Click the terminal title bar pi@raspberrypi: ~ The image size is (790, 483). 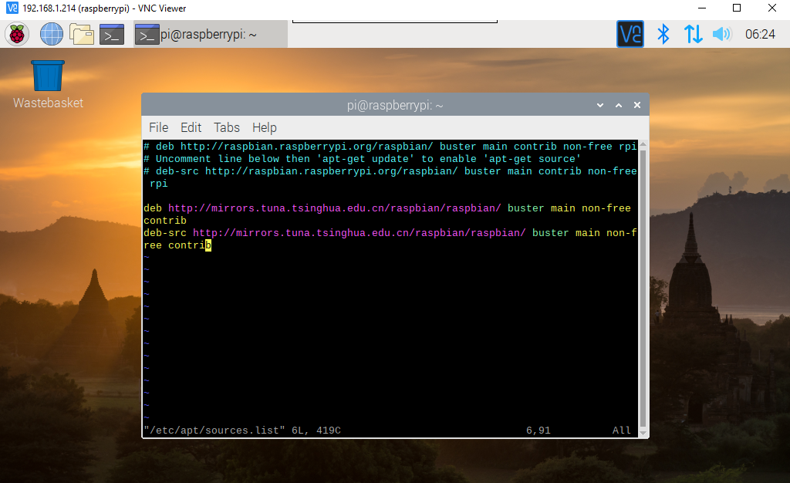(395, 105)
